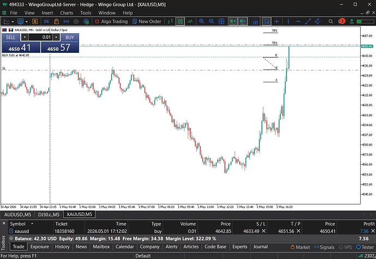Viewport: 376px width, 259px height.
Task: Click the lock bag Market icon
Action: (x=56, y=22)
